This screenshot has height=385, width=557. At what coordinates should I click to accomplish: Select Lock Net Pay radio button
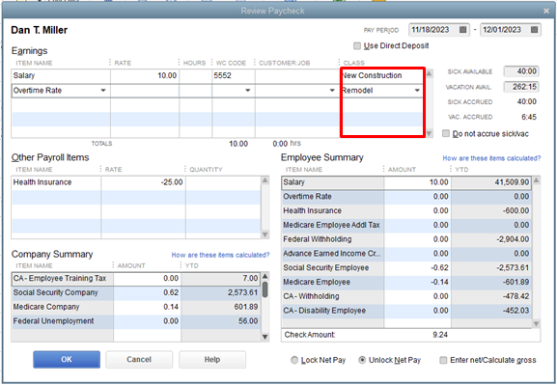coord(294,360)
